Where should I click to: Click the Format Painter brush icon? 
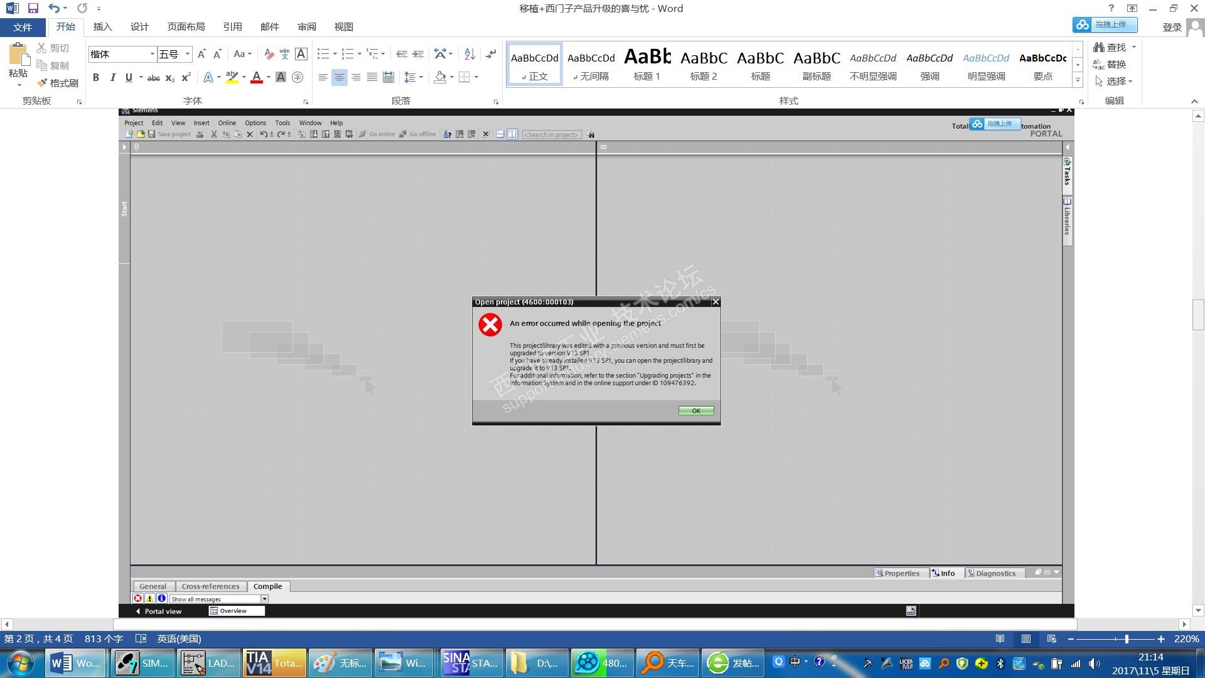tap(43, 83)
